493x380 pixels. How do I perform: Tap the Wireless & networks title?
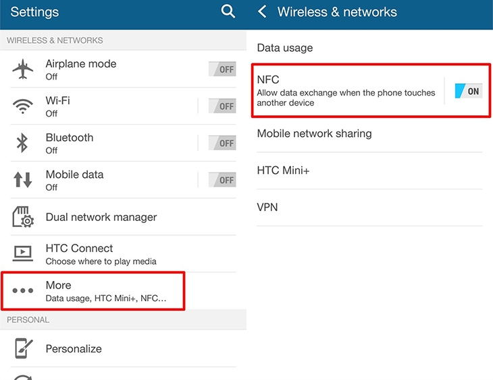click(x=337, y=12)
